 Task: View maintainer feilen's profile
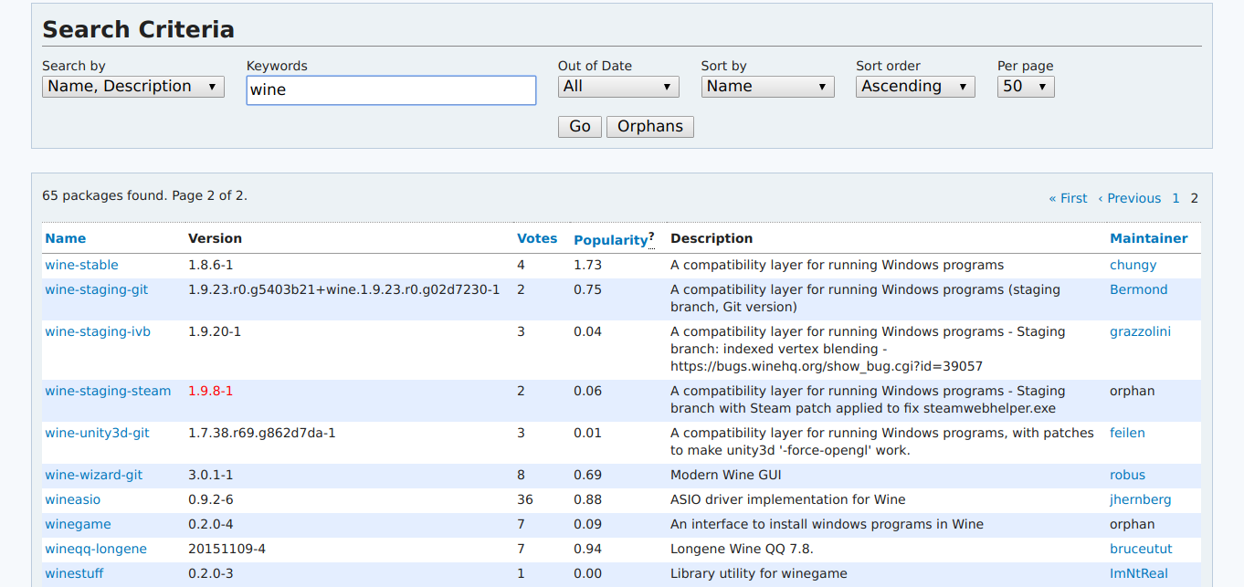1127,433
